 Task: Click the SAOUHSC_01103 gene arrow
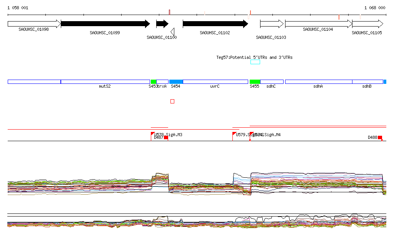[272, 24]
